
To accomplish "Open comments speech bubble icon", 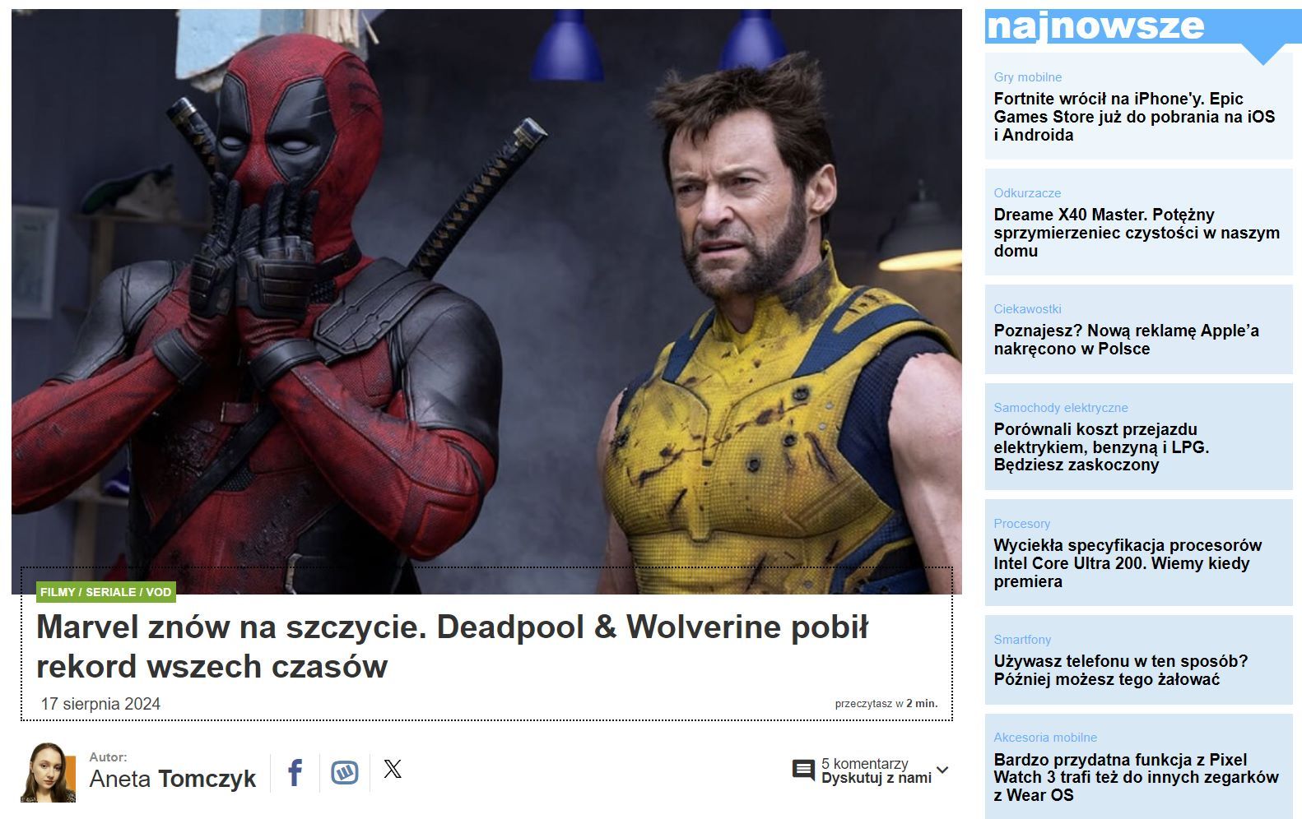I will (803, 770).
